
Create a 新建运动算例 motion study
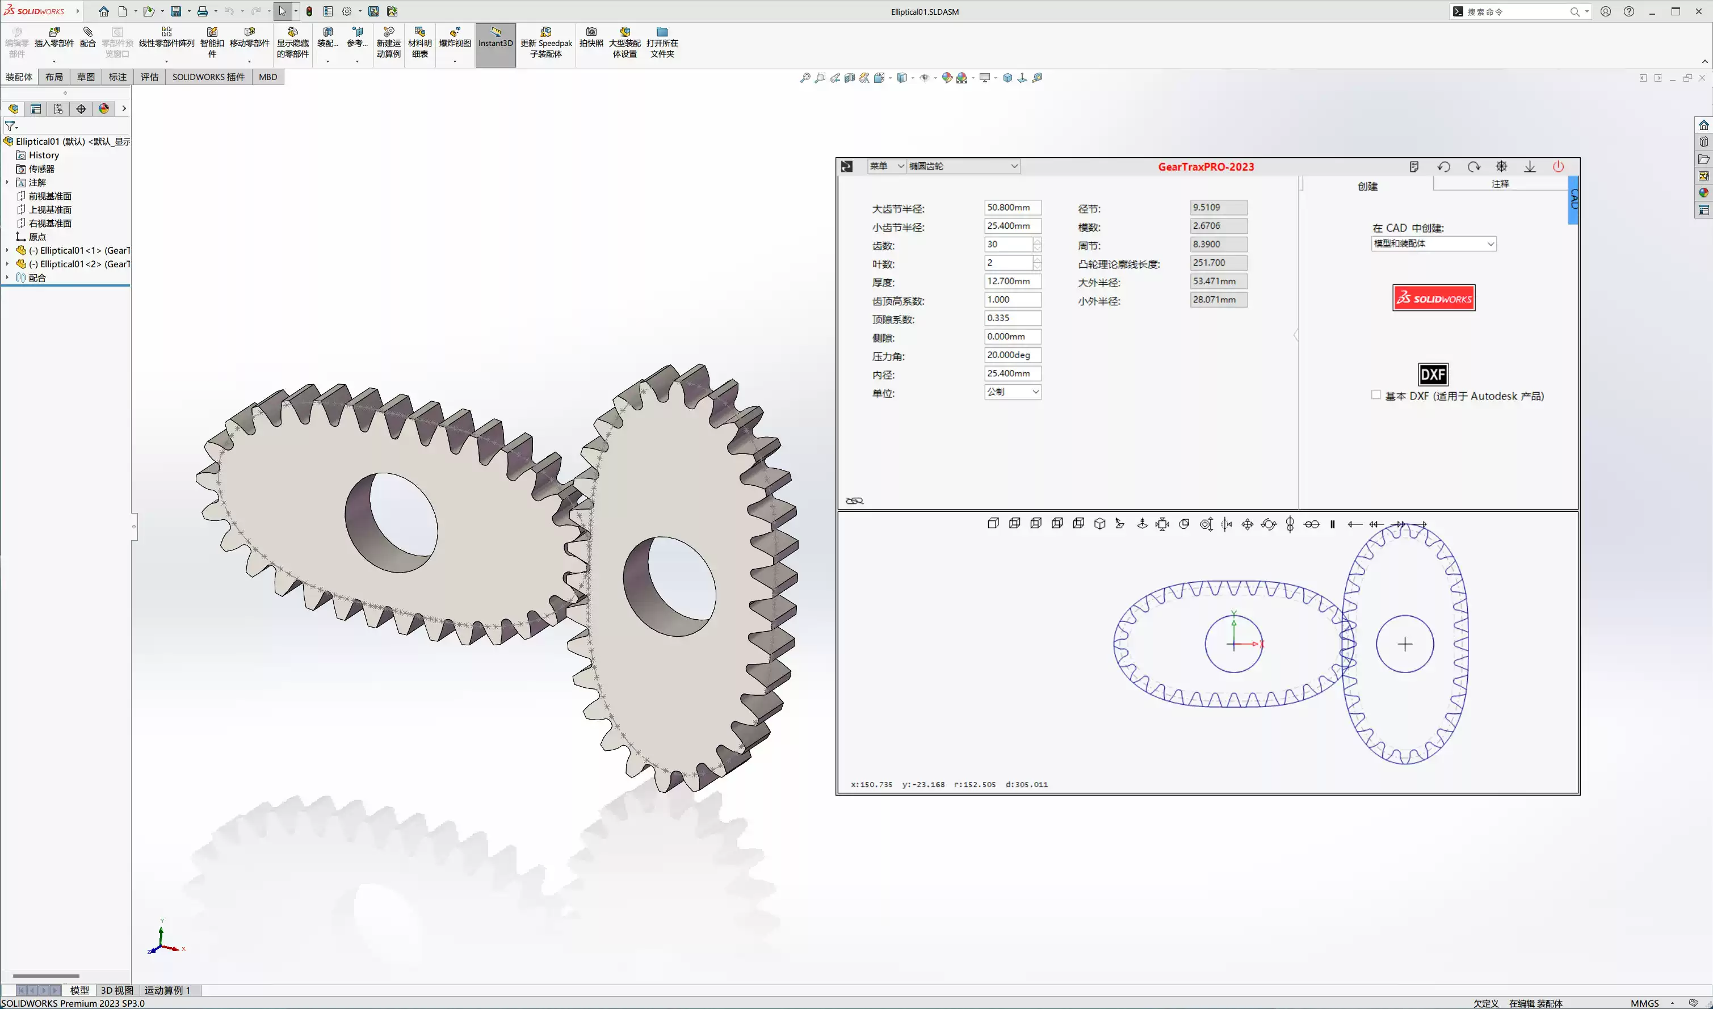(x=389, y=41)
